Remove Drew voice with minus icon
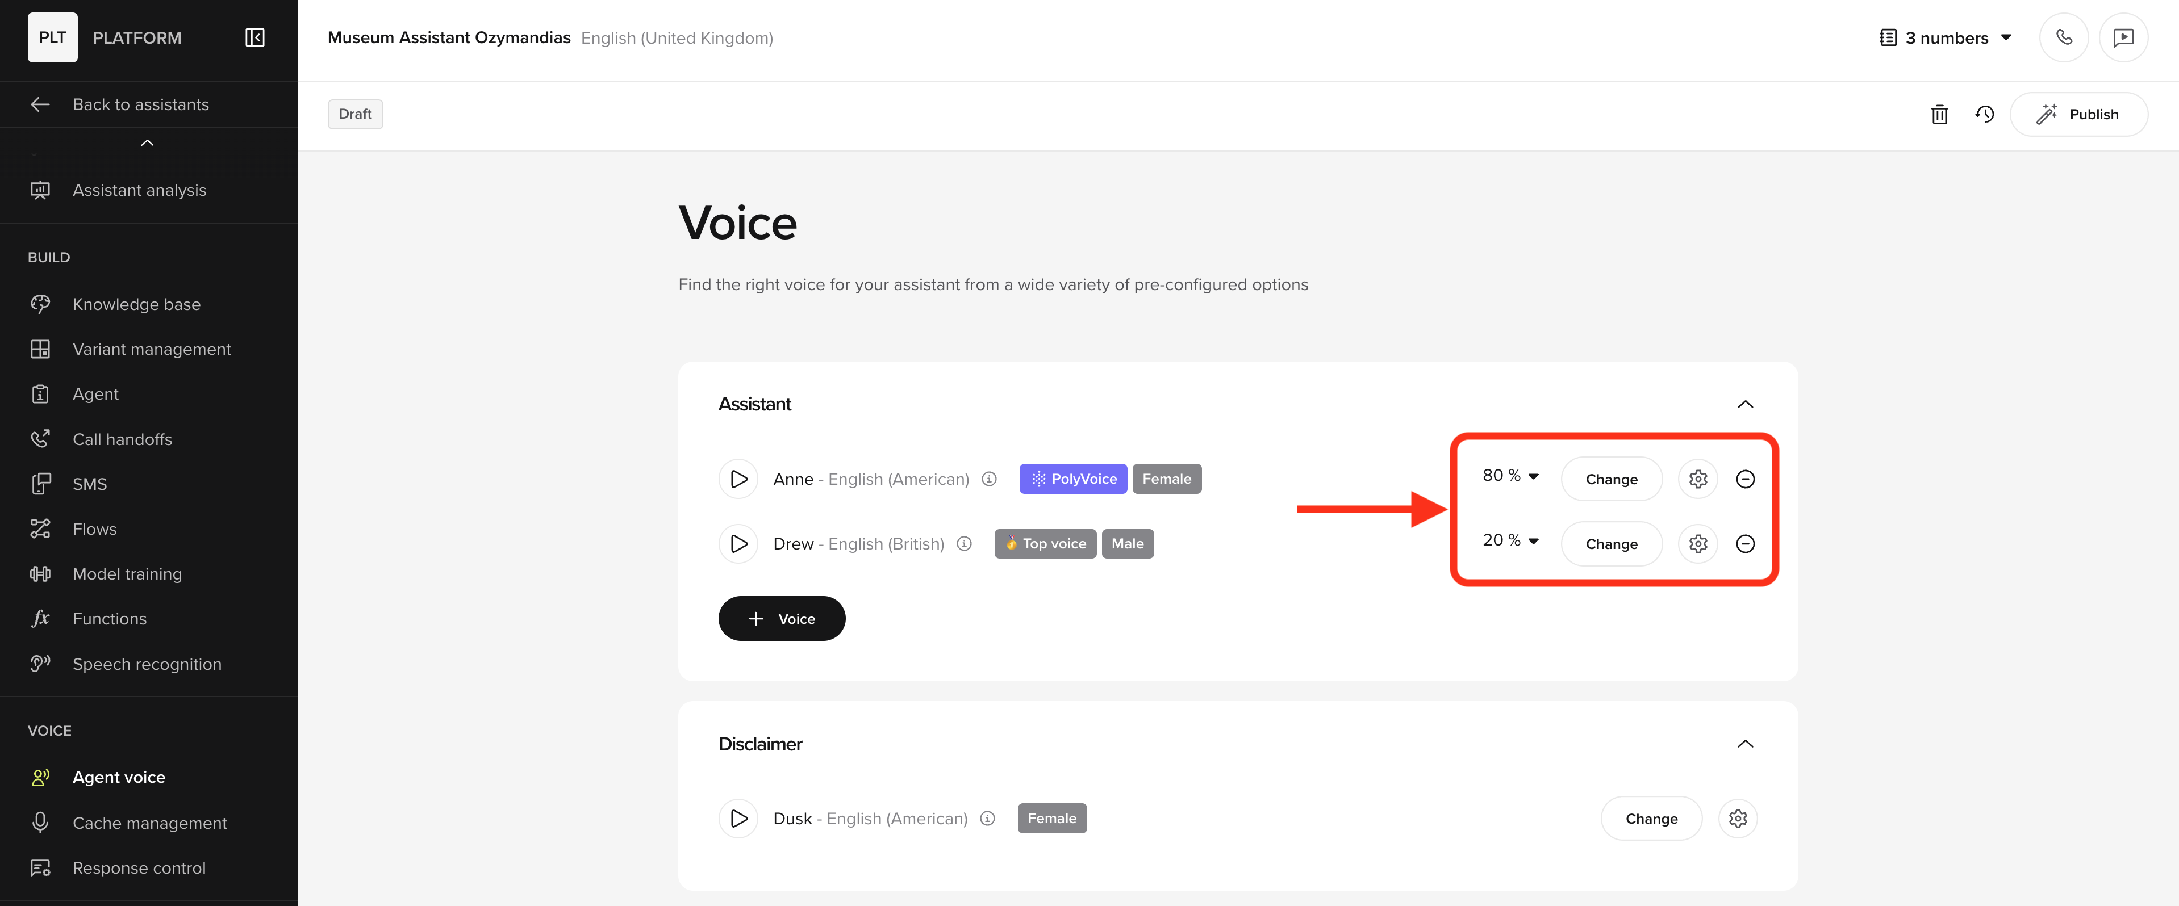2179x906 pixels. click(1744, 543)
